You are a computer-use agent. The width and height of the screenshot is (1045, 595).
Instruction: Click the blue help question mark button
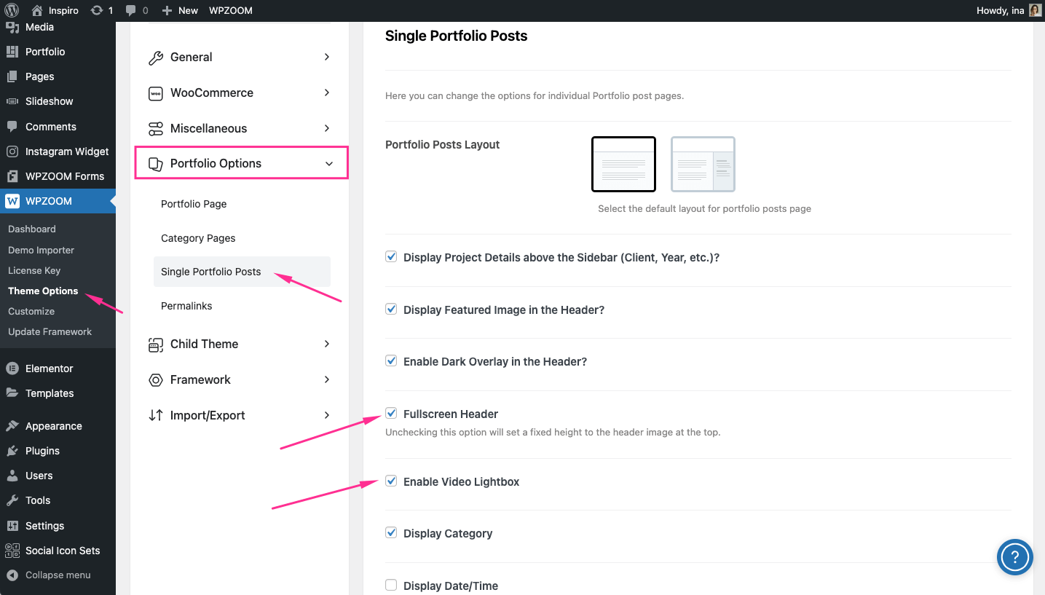click(x=1014, y=557)
